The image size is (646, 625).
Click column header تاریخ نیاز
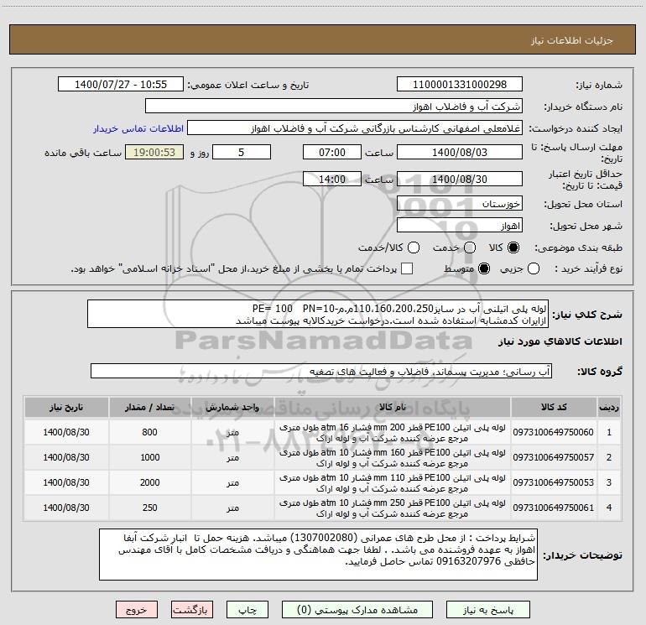click(66, 407)
